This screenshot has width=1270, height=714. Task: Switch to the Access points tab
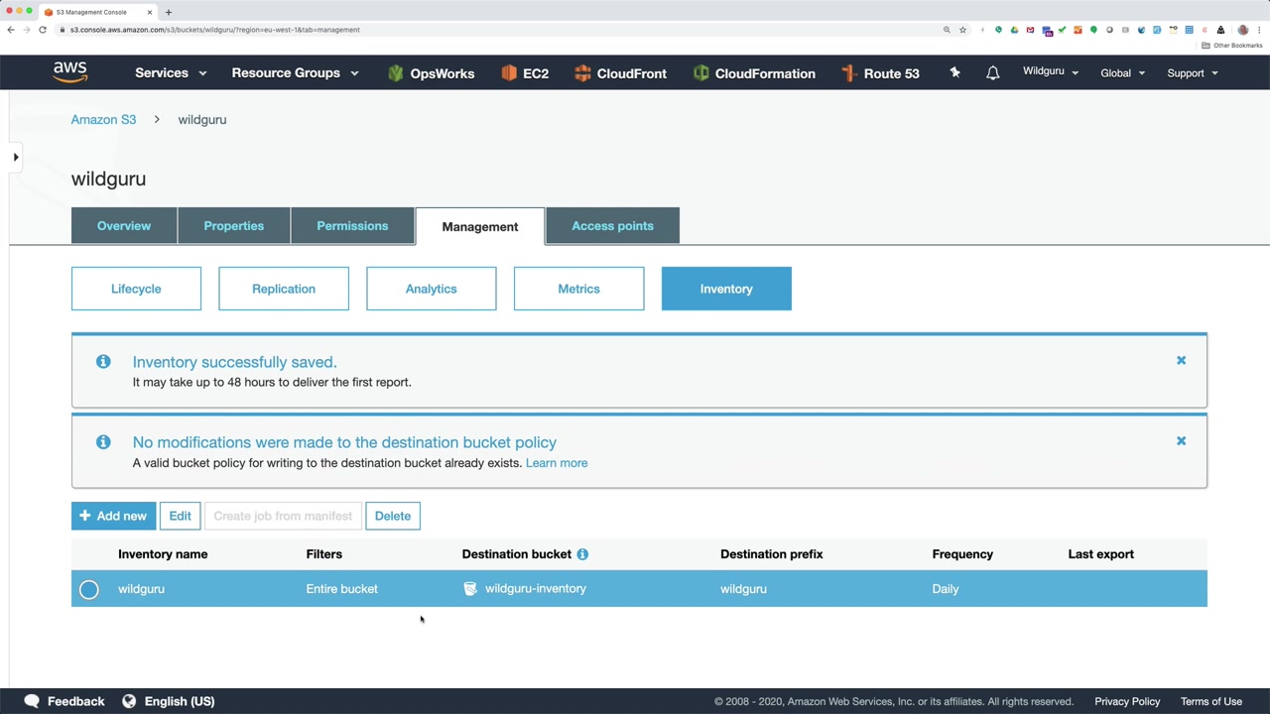click(x=612, y=226)
